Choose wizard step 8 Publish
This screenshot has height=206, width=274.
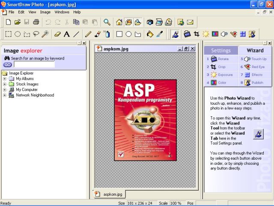coord(255,82)
